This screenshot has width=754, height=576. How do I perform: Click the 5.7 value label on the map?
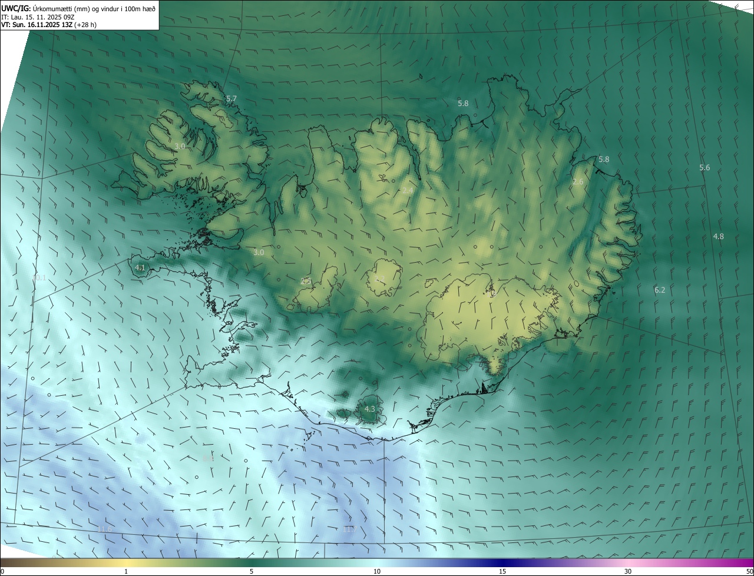232,98
